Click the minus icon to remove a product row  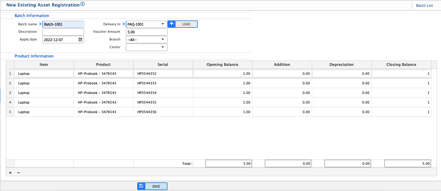tap(18, 172)
